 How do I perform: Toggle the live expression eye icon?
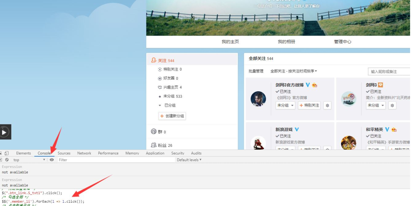tap(52, 160)
